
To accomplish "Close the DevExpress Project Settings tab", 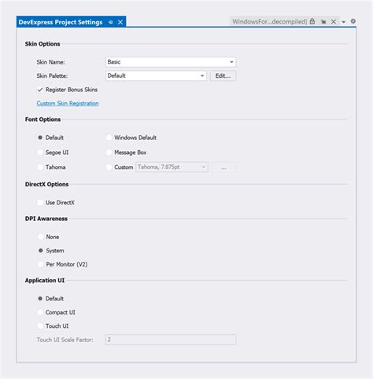I will coord(120,22).
